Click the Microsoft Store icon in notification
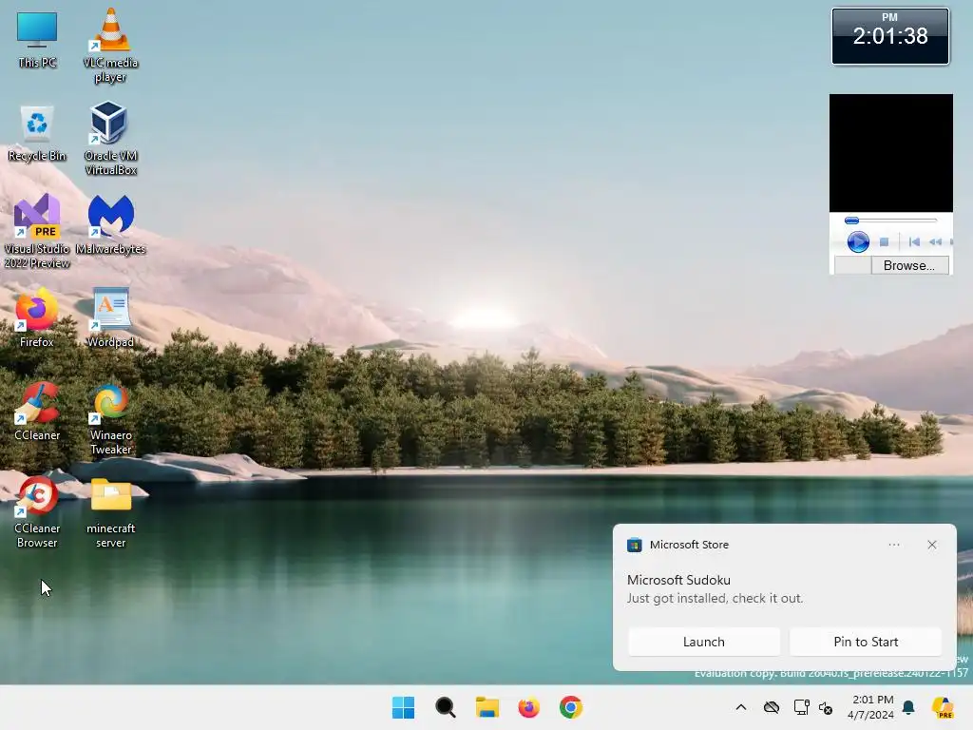Image resolution: width=973 pixels, height=730 pixels. pyautogui.click(x=634, y=545)
